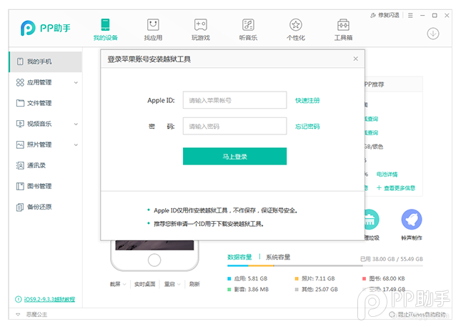This screenshot has width=461, height=329.
Task: Click 查看更多信息 link
Action: tap(396, 188)
